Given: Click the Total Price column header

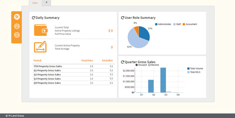Looking at the screenshot, I should click(x=87, y=60).
